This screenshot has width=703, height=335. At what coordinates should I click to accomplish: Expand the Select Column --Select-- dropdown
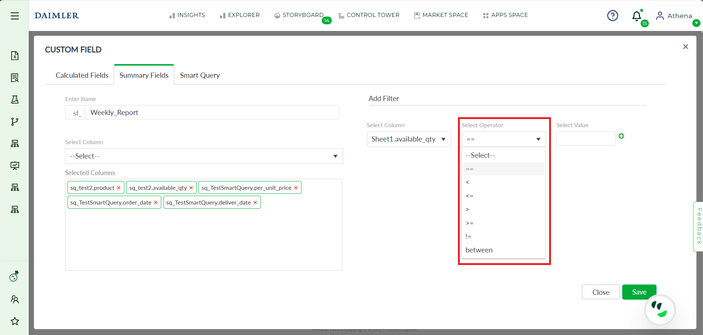pyautogui.click(x=204, y=156)
